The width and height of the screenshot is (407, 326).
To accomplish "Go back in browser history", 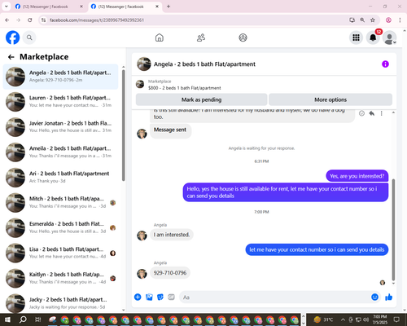I will pos(7,20).
